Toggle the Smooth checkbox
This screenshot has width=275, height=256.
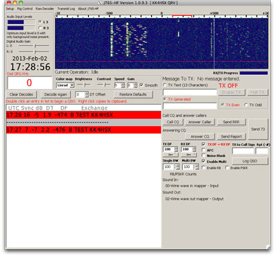[142, 85]
